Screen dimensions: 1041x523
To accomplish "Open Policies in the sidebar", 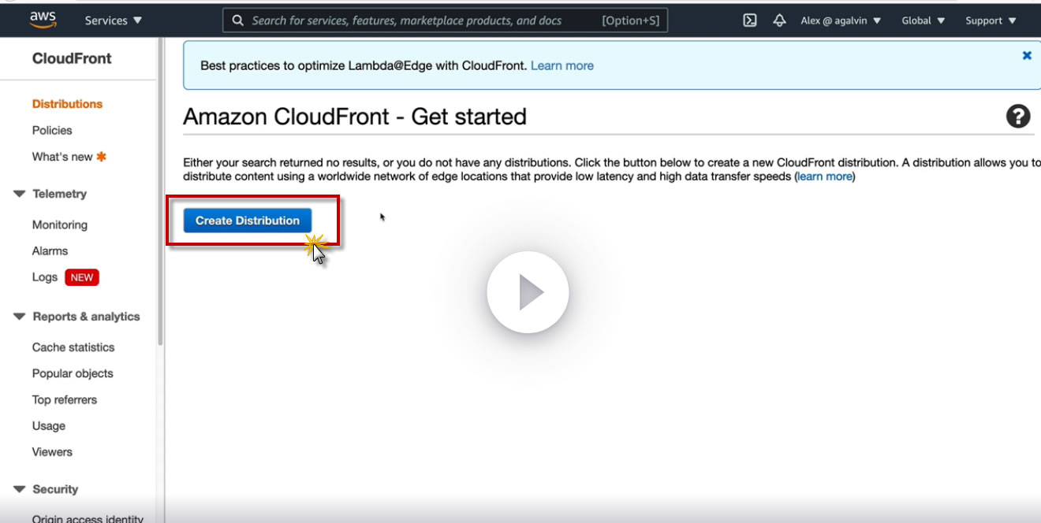I will pos(52,130).
